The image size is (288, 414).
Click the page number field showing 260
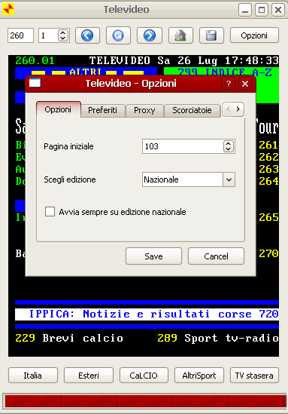[x=20, y=35]
